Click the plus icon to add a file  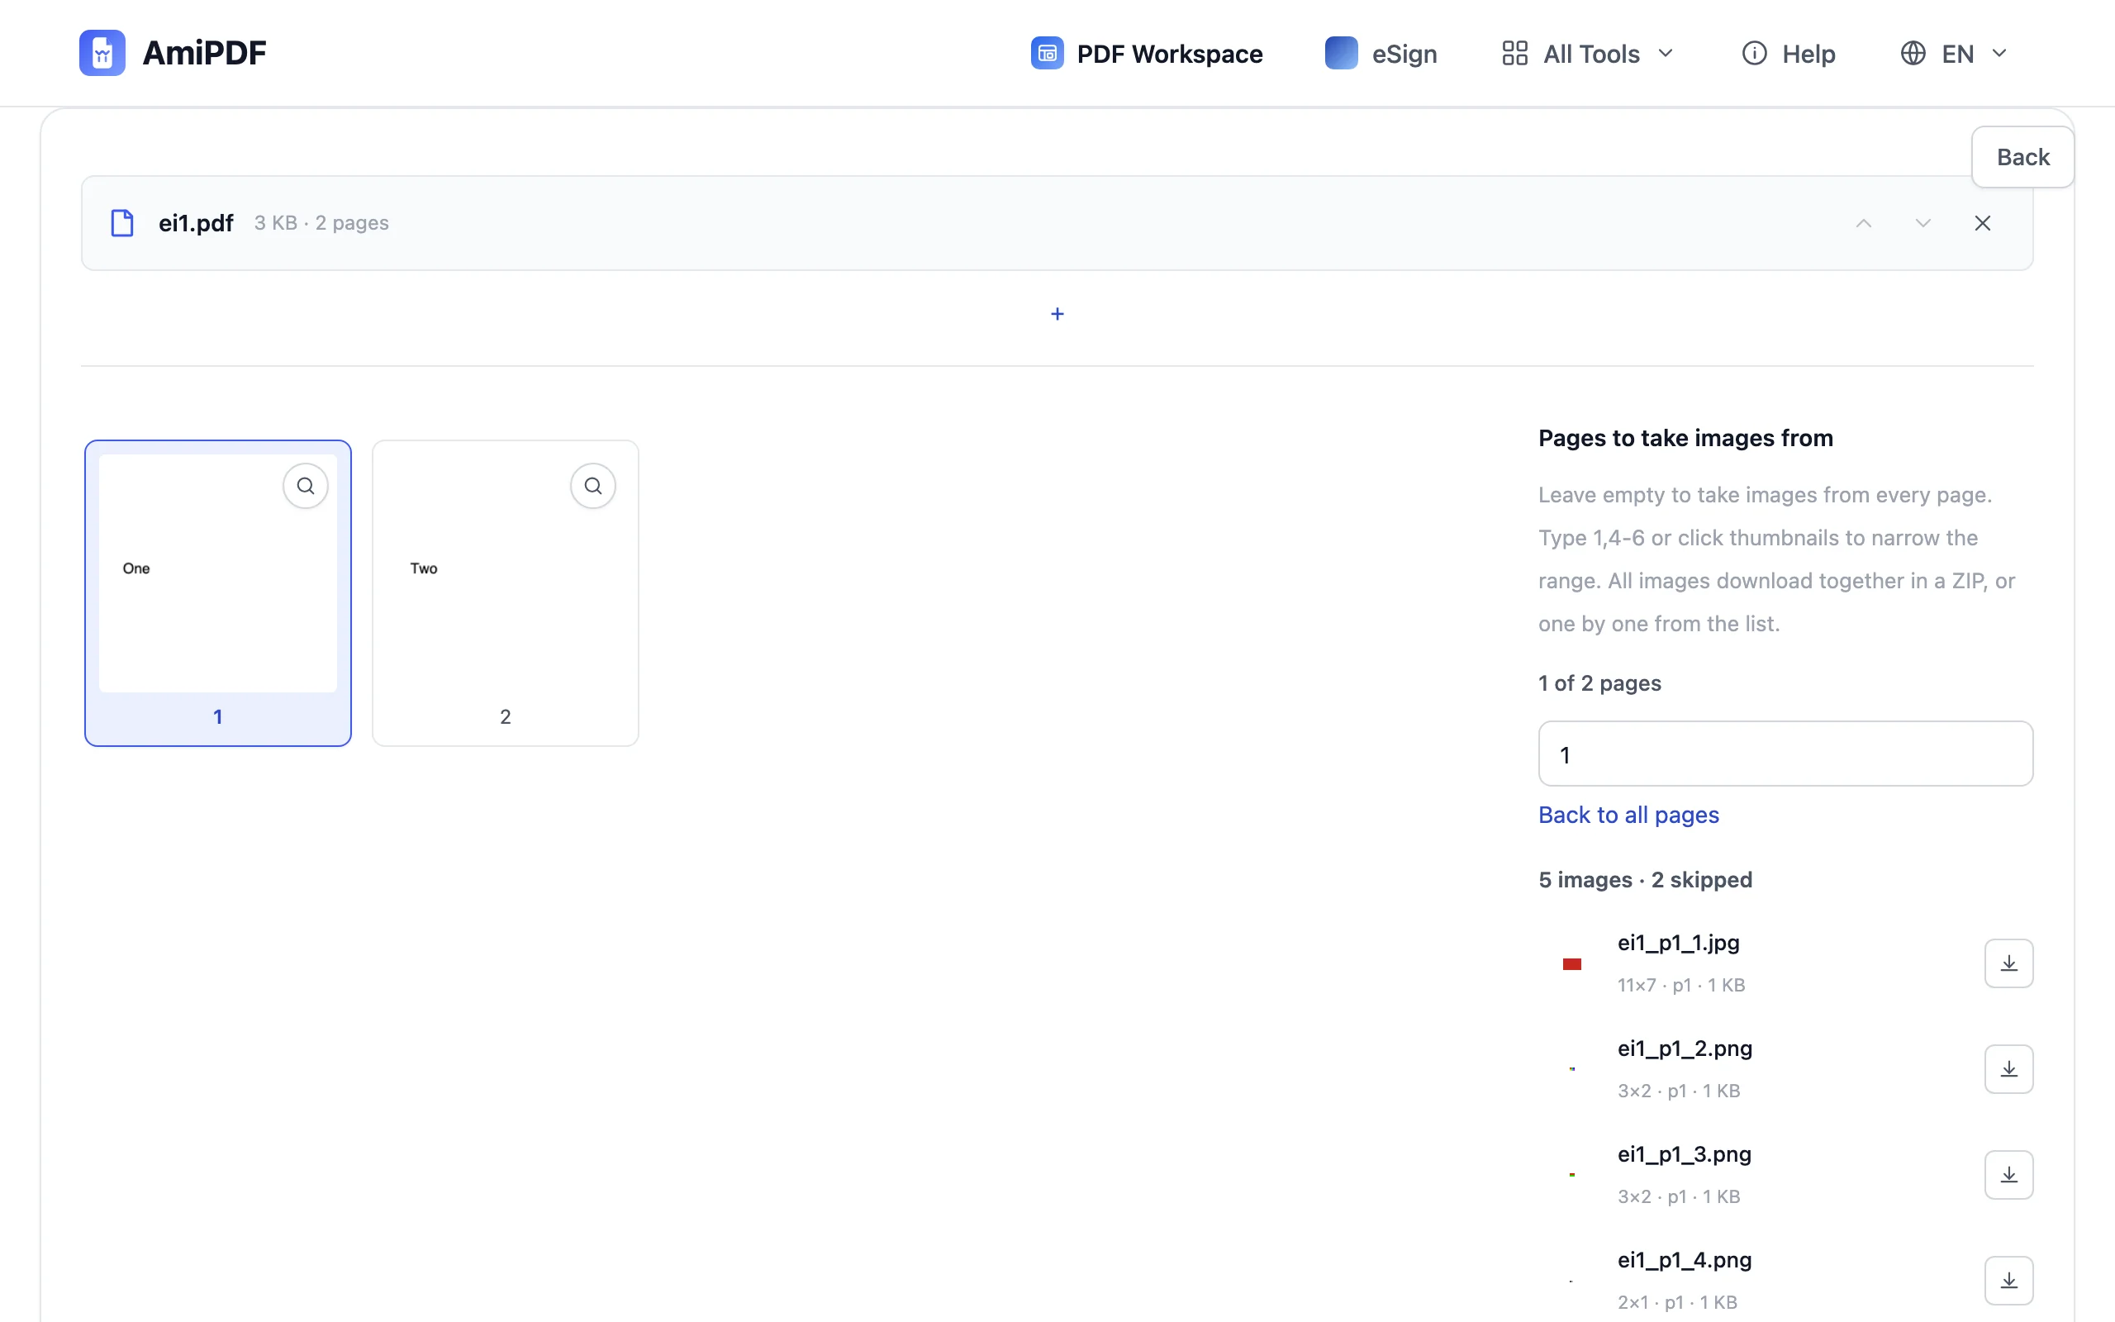click(x=1057, y=314)
